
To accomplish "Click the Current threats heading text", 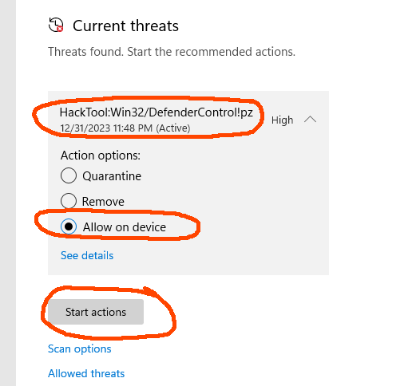I will (x=125, y=26).
